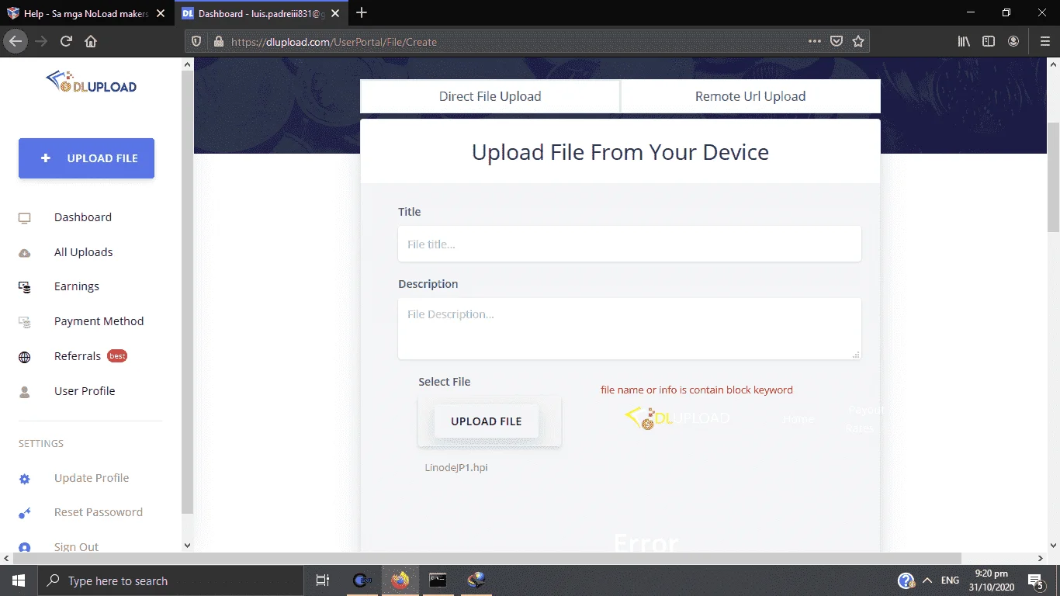This screenshot has width=1060, height=596.
Task: Click the All Uploads cloud icon
Action: point(25,253)
